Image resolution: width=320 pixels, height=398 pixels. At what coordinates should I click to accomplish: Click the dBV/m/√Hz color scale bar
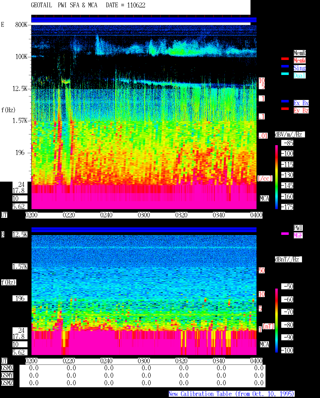pos(276,177)
